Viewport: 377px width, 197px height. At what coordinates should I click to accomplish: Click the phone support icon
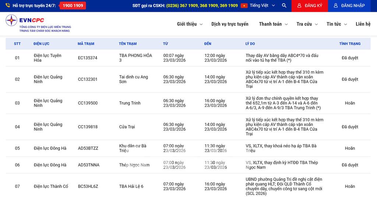tap(7, 6)
